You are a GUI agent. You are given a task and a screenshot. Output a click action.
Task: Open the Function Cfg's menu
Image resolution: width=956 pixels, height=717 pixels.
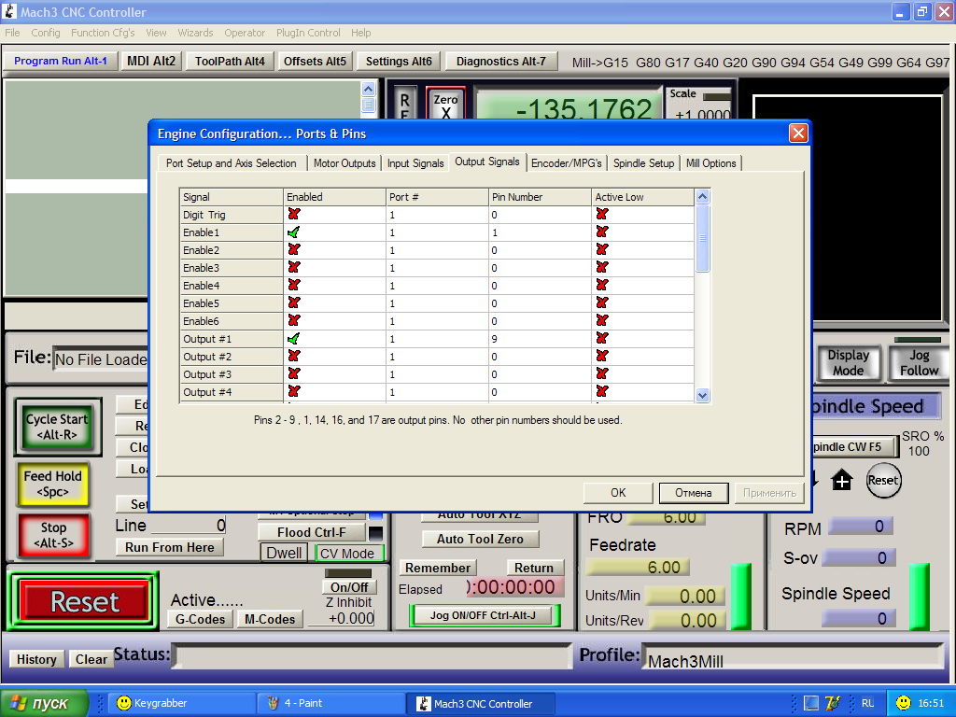pyautogui.click(x=103, y=33)
